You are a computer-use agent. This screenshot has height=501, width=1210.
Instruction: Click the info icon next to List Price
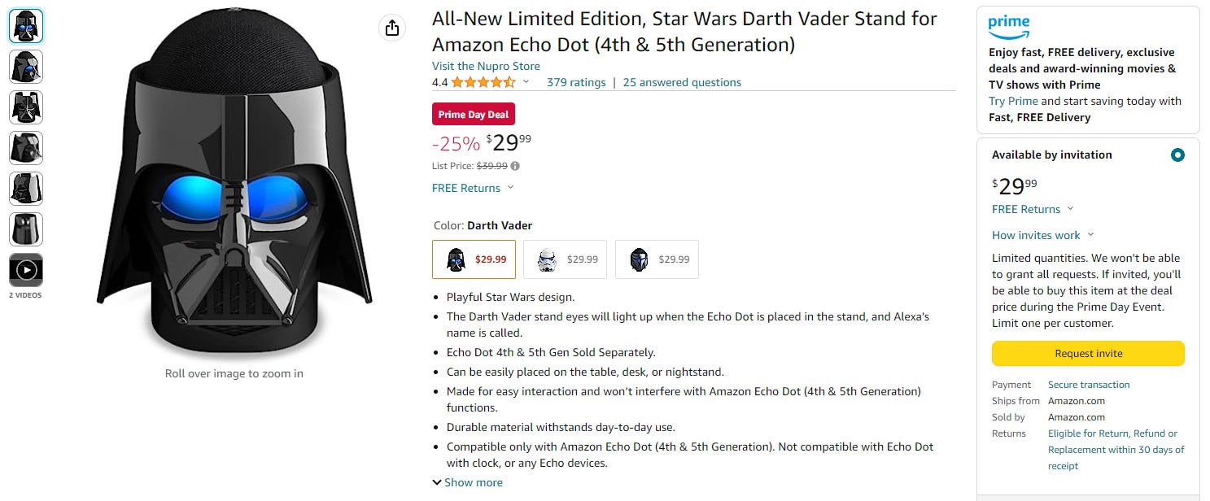tap(515, 166)
